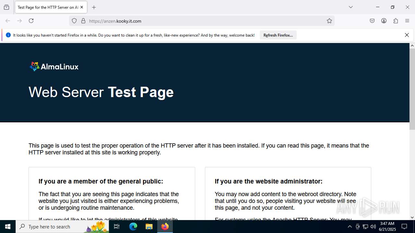Viewport: 415px width, 233px height.
Task: Open the clock and date flyout
Action: coord(387,227)
